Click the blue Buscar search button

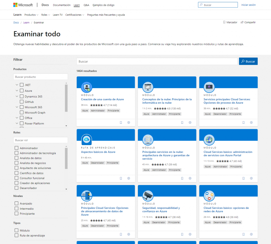tap(248, 61)
